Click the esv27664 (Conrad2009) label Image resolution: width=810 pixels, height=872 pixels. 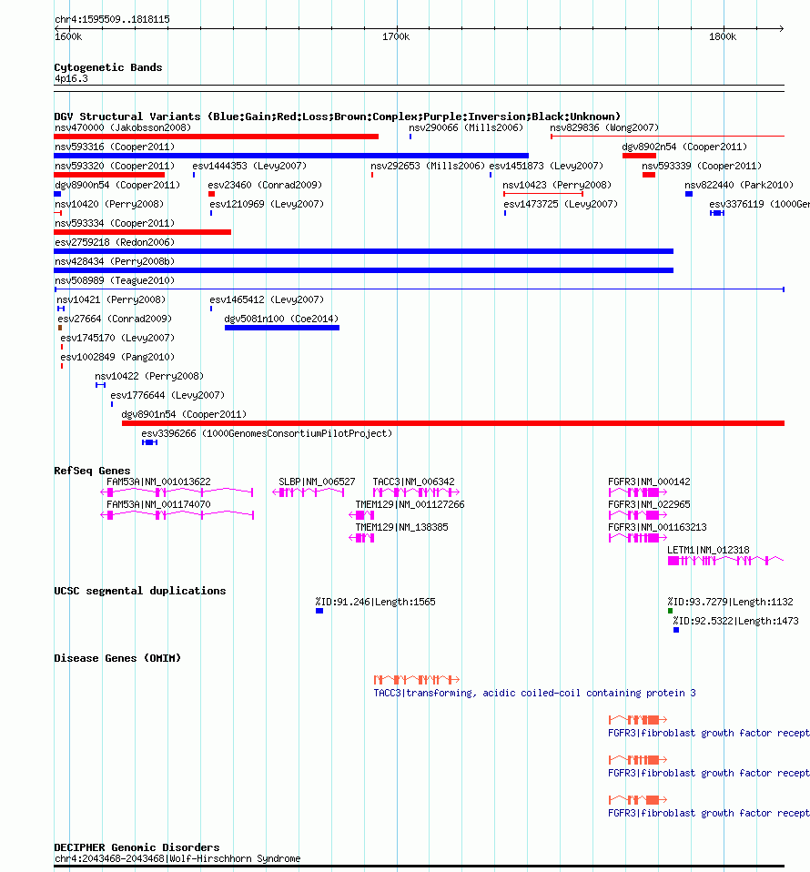pos(115,319)
